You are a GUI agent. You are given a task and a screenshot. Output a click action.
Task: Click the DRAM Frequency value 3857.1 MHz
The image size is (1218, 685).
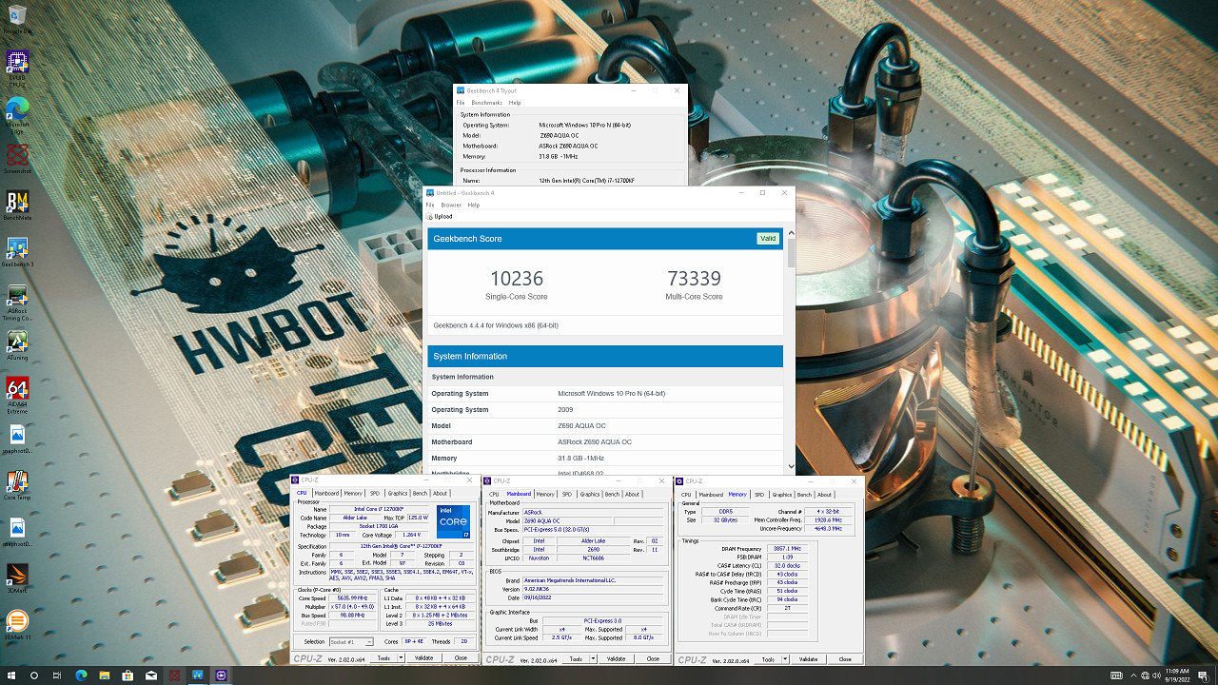[x=788, y=549]
